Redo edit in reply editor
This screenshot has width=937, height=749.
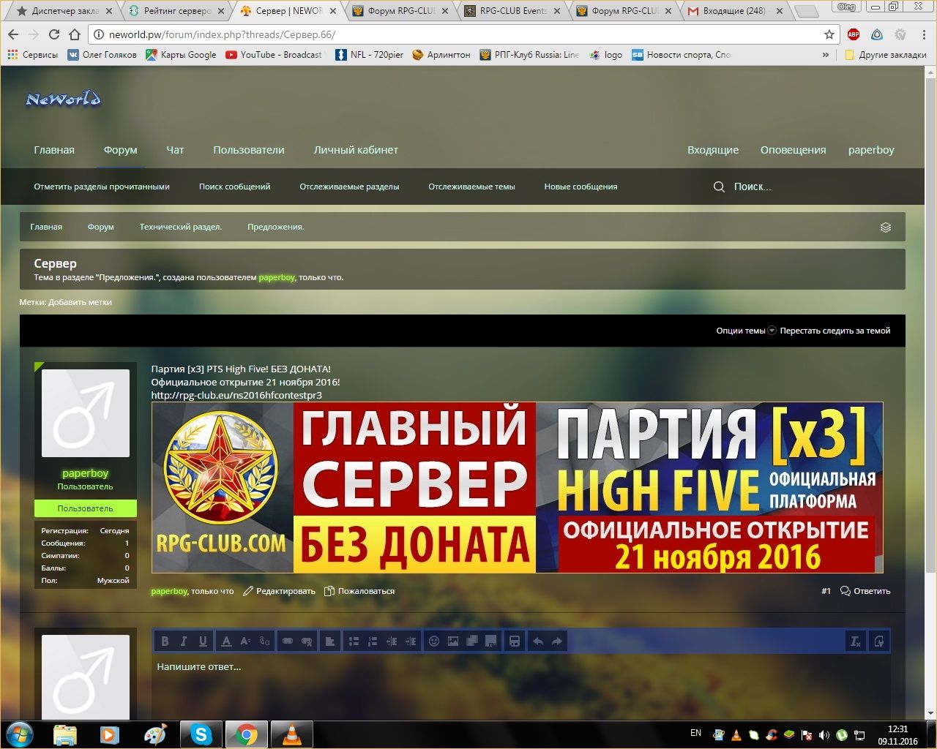(557, 641)
